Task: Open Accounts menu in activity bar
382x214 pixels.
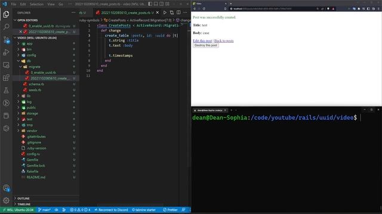Action: (6, 188)
